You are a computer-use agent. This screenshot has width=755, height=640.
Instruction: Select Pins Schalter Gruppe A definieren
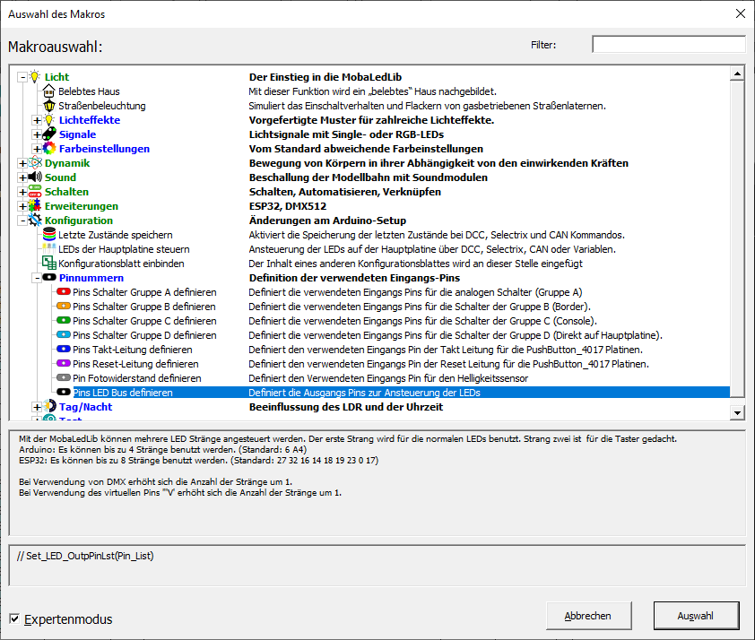(x=143, y=292)
